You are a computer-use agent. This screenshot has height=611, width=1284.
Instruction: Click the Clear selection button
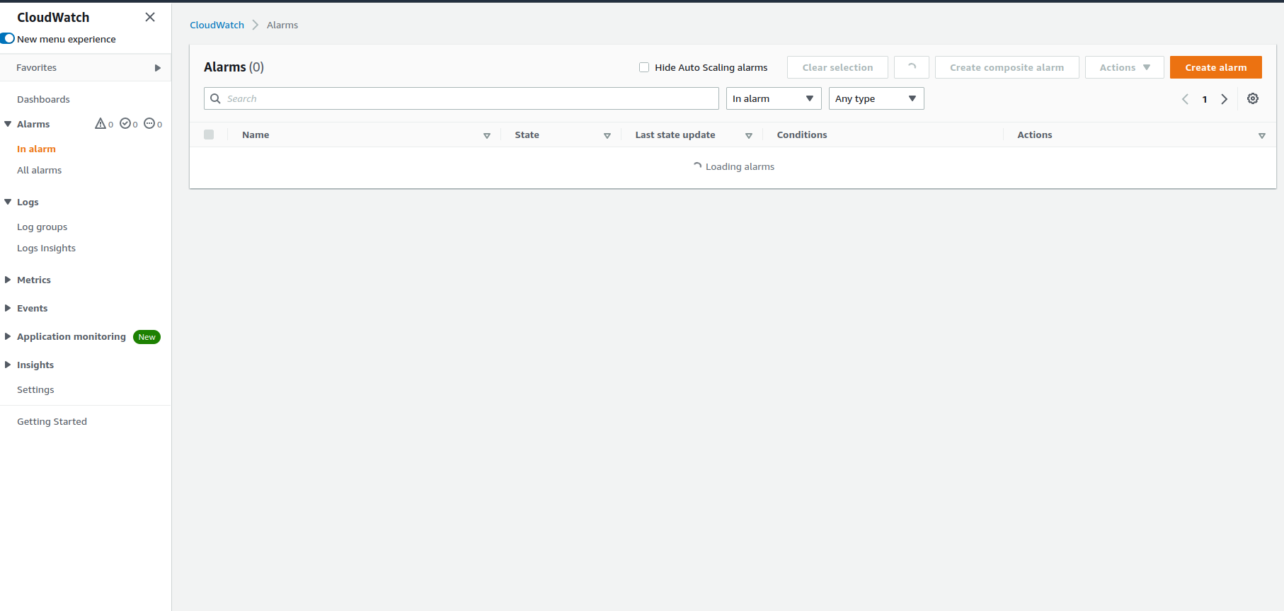tap(837, 67)
